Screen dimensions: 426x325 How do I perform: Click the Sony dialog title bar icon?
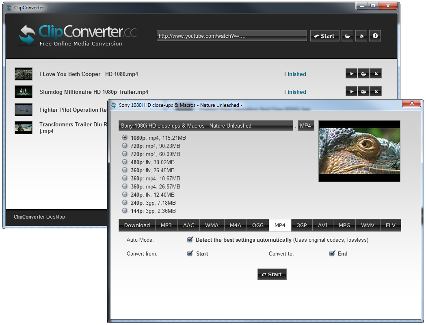[x=113, y=105]
